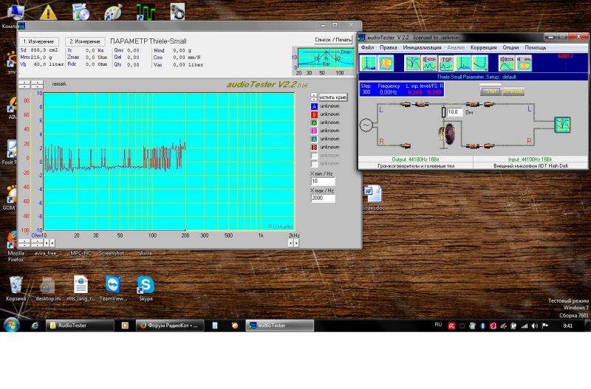
Task: Select the impedance measurement toolbar icon
Action: (429, 63)
